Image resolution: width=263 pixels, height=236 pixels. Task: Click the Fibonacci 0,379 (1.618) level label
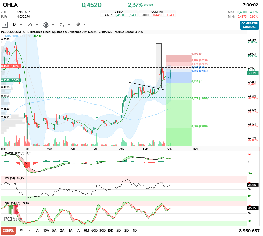click(200, 98)
